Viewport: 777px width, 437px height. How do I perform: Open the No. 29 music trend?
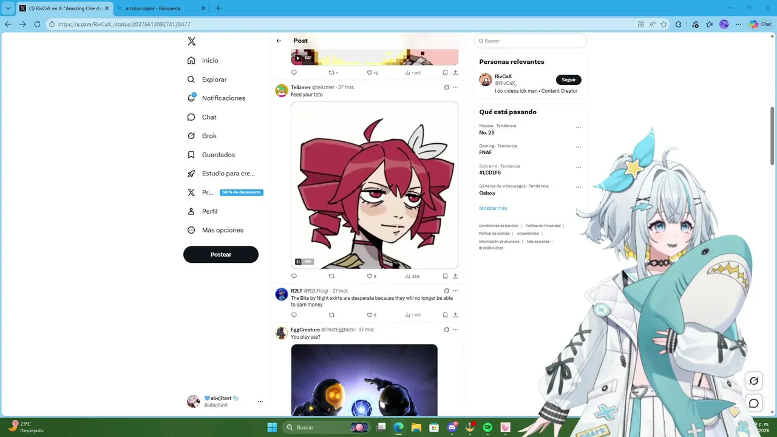[487, 132]
